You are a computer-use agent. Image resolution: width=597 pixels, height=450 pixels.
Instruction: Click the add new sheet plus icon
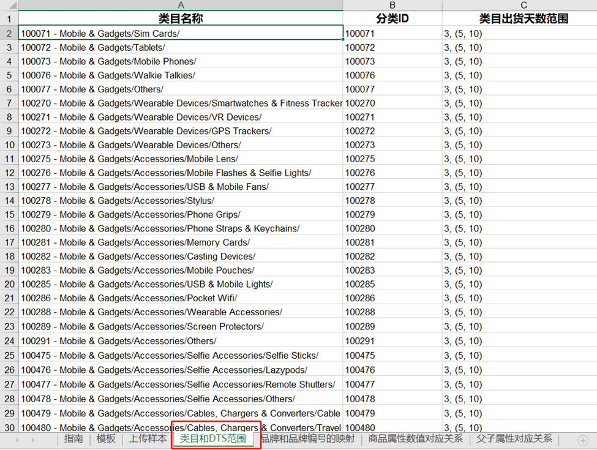(x=582, y=440)
